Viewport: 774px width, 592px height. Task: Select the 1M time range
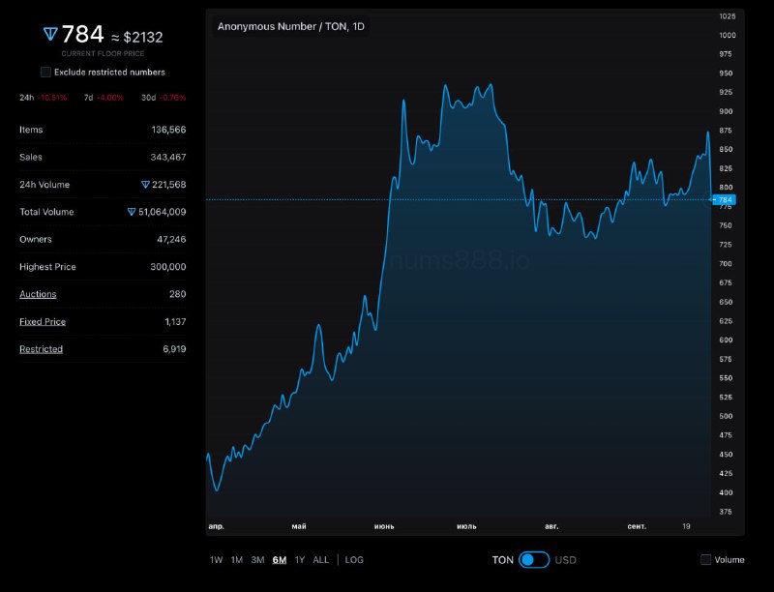click(x=236, y=560)
